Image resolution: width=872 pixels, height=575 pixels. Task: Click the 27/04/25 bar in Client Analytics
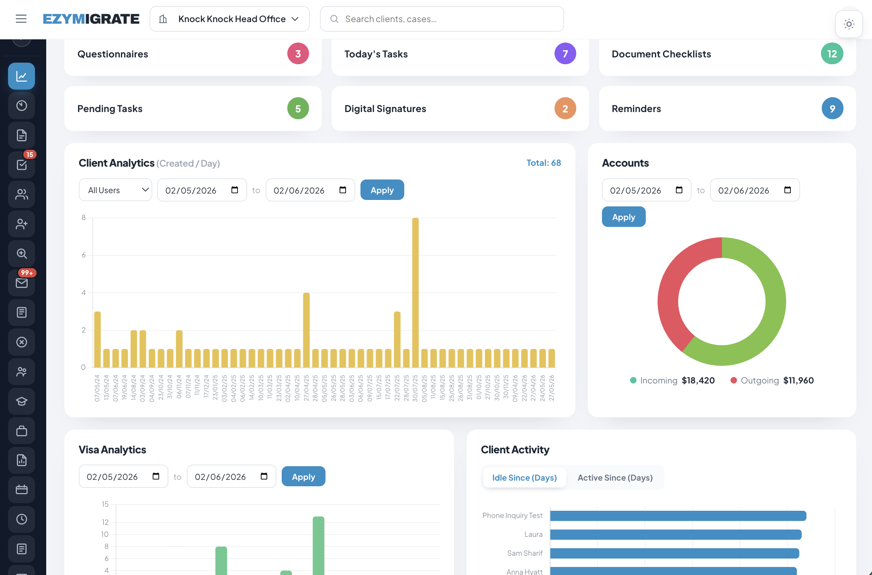point(306,330)
